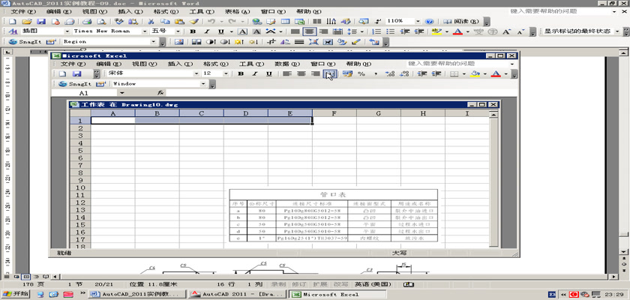Click the Undo arrow in Word toolbar
The image size is (630, 300).
pyautogui.click(x=211, y=21)
